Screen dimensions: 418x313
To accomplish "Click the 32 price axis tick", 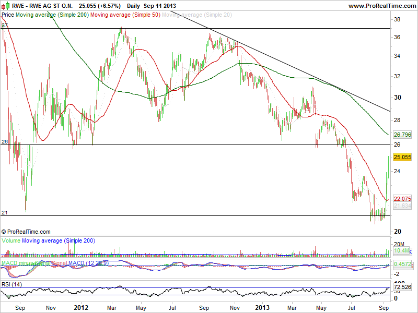I will (x=397, y=76).
